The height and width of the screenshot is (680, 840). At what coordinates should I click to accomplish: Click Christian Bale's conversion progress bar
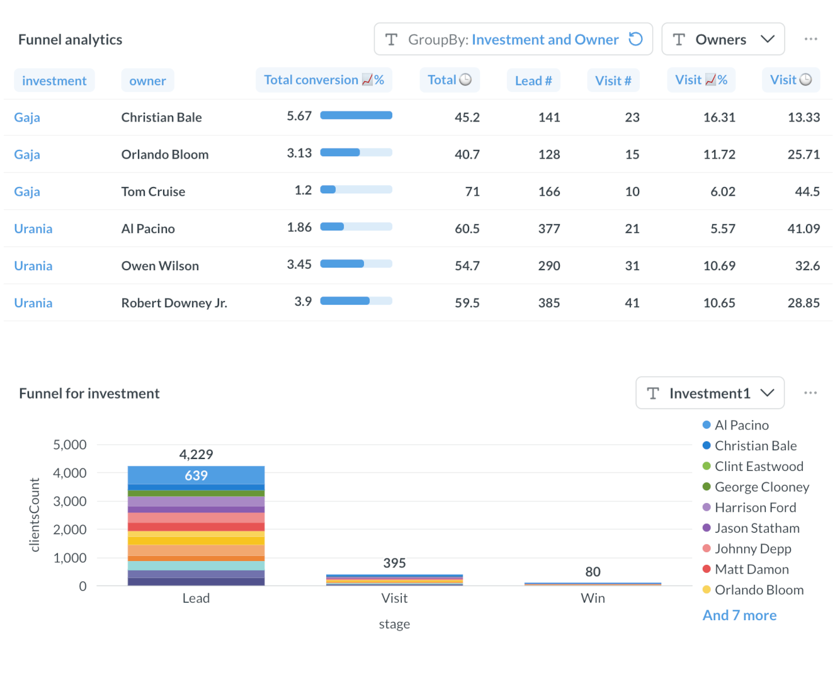356,115
